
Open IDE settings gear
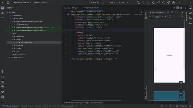coord(168,2)
